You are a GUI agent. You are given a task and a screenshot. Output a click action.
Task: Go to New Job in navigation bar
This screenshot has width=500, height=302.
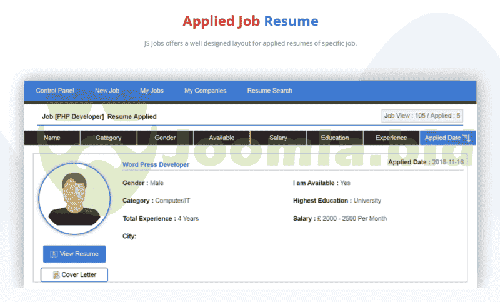coord(107,91)
